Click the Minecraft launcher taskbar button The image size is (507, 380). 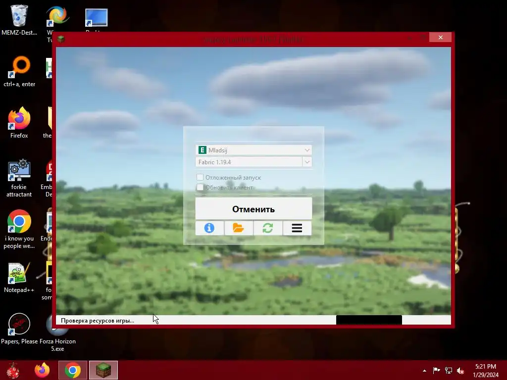103,370
